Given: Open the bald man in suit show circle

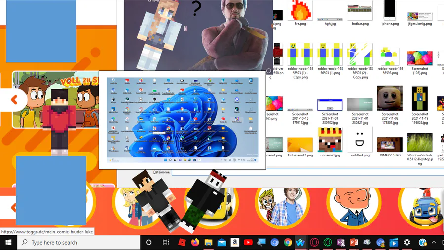Looking at the screenshot, I should point(353,207).
